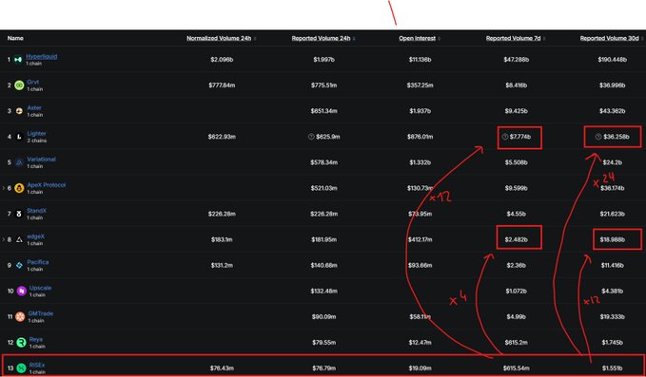Select ApeX Protocol's $9.599b 7d volume cell
This screenshot has width=646, height=377.
(516, 188)
